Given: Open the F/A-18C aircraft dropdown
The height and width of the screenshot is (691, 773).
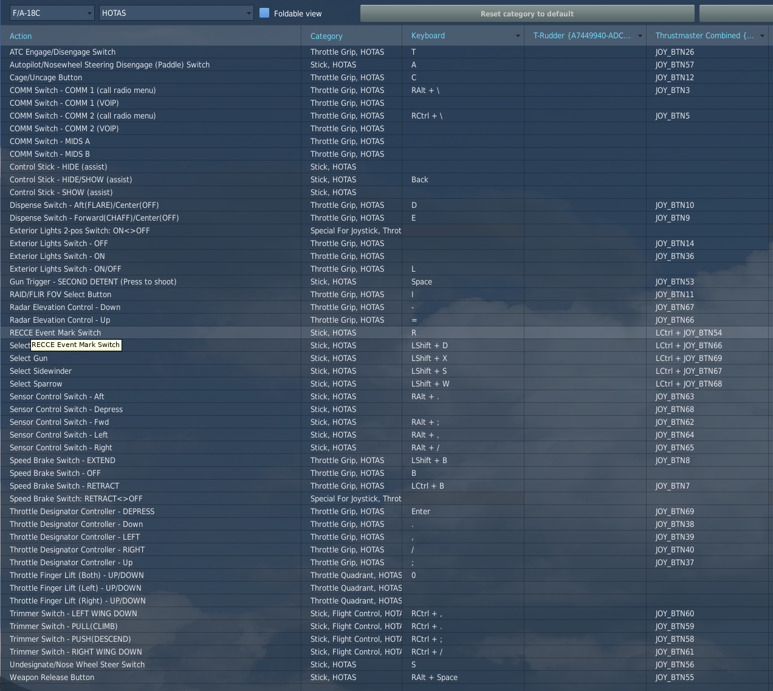Looking at the screenshot, I should click(52, 13).
